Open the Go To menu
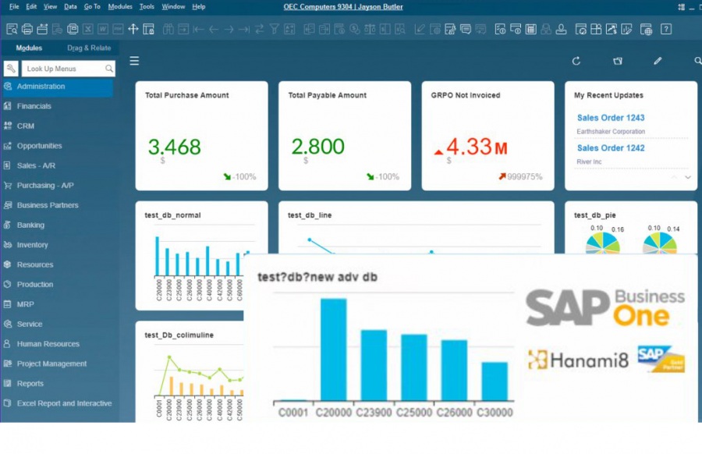The width and height of the screenshot is (702, 454). pos(92,7)
